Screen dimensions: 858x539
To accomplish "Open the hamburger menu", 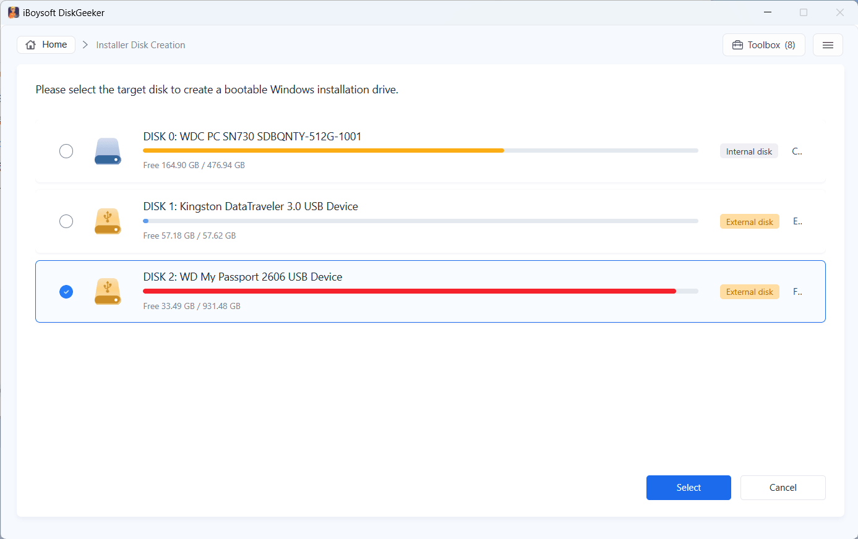I will click(828, 45).
